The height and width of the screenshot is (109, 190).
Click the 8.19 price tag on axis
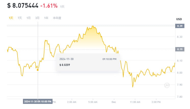pos(179,49)
